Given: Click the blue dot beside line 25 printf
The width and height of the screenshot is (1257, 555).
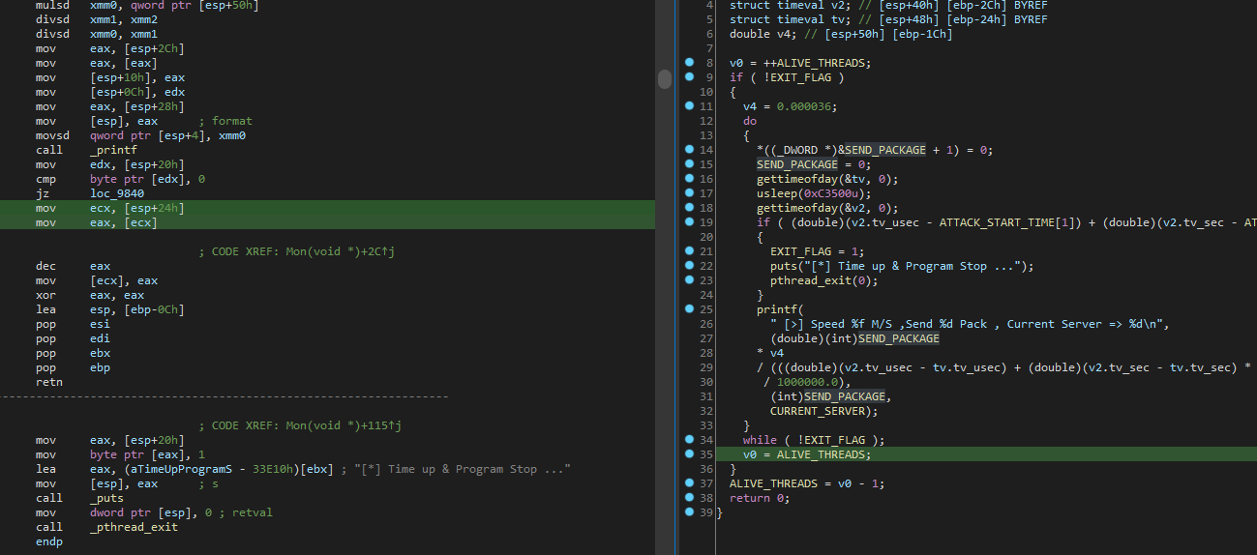Looking at the screenshot, I should (689, 309).
